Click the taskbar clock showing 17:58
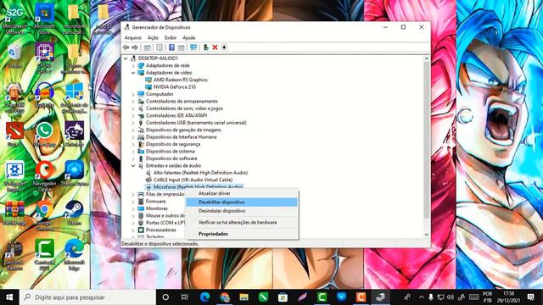The height and width of the screenshot is (305, 543). coord(508,297)
